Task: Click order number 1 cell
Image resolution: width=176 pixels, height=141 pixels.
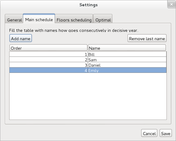Action: point(48,54)
